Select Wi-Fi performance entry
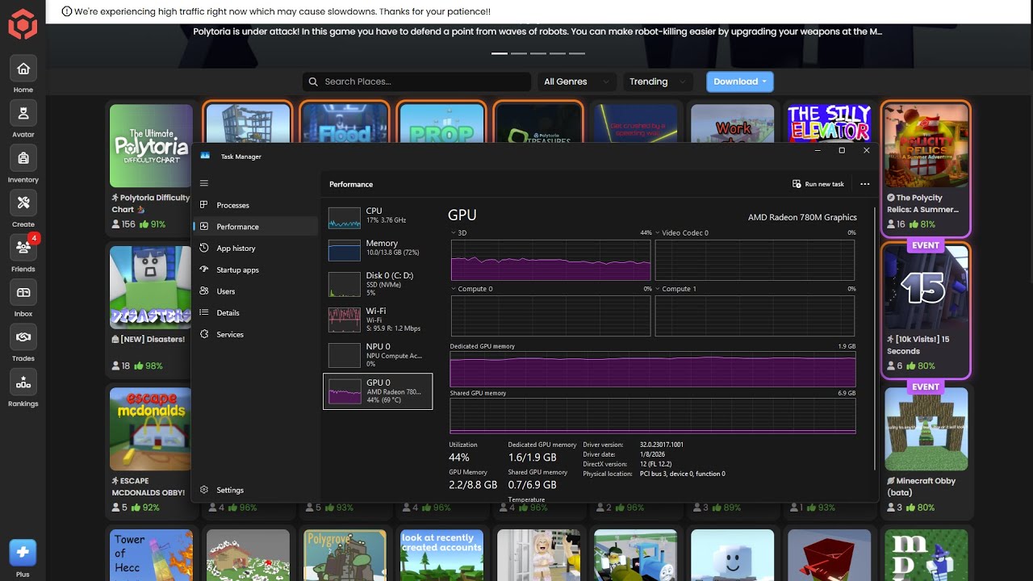 [378, 320]
